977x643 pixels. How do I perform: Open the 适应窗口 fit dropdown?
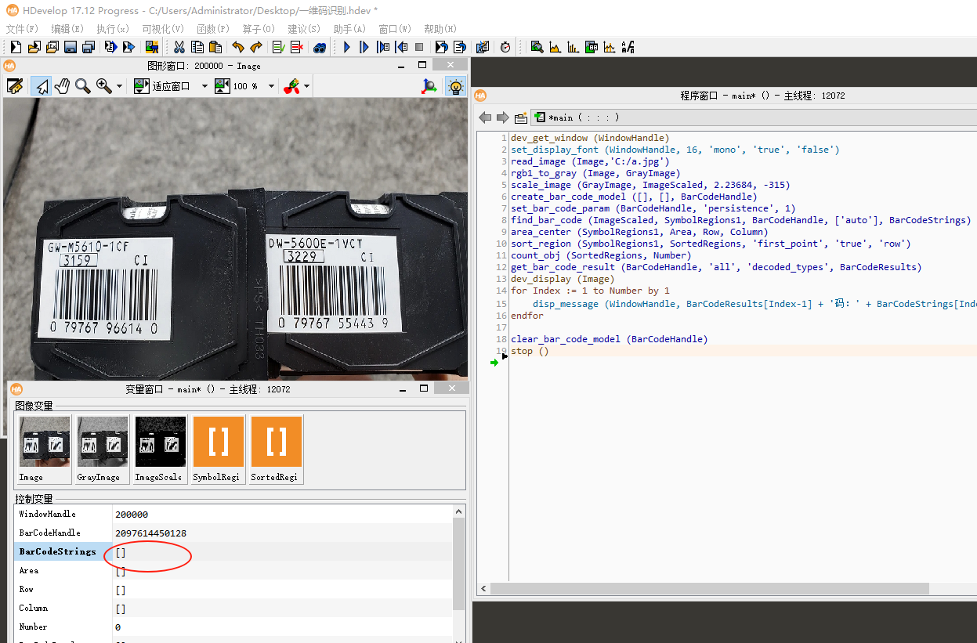point(204,86)
